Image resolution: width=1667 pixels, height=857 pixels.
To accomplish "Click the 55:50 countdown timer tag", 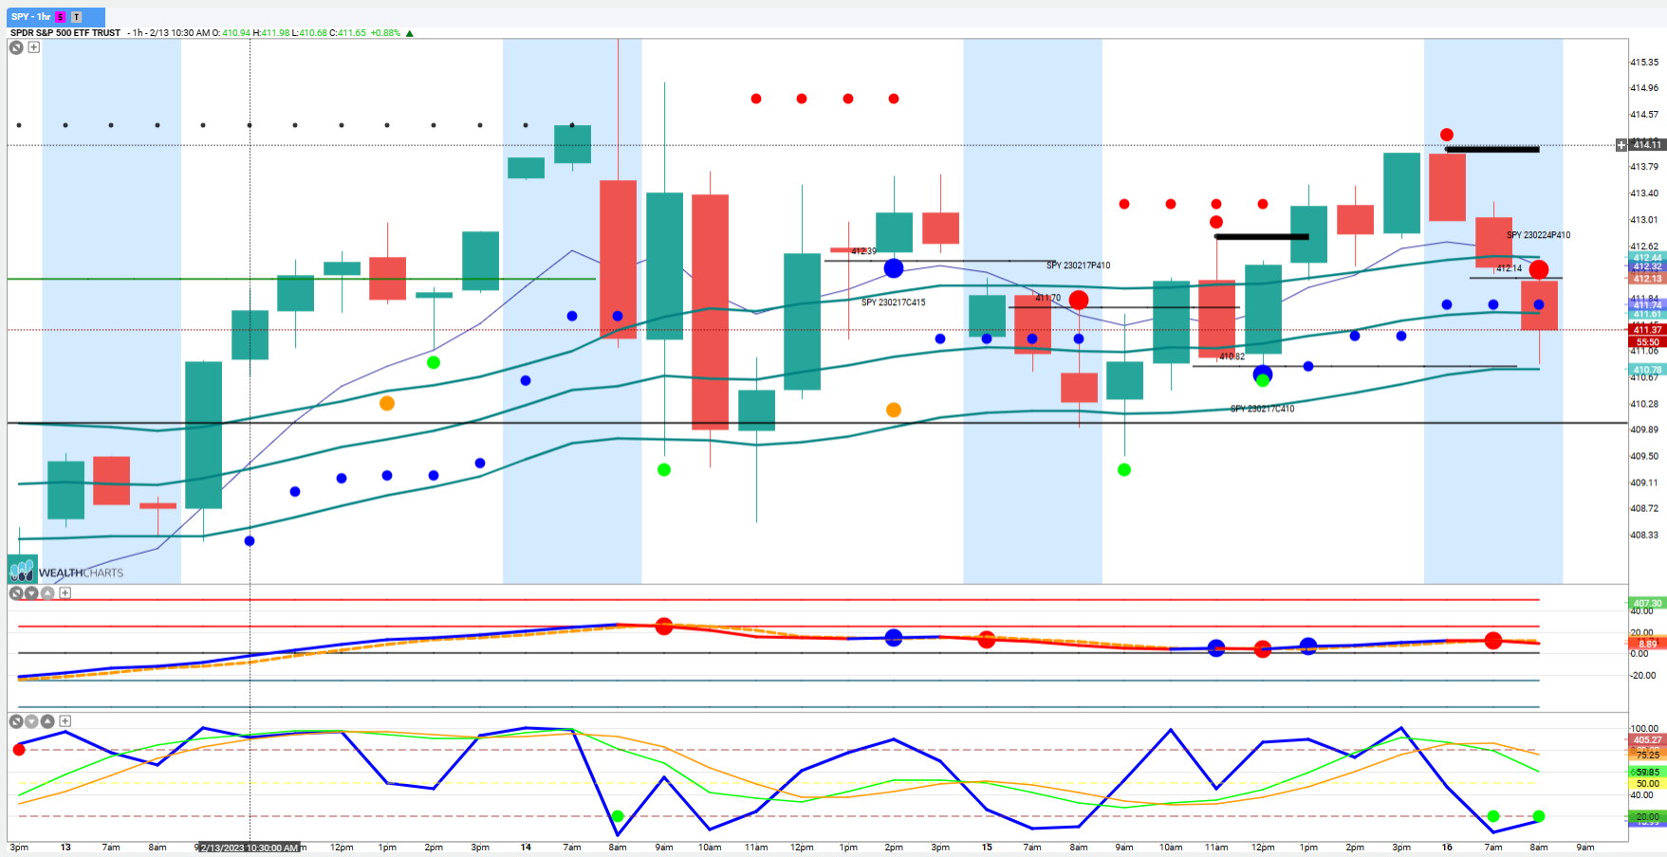I will (1647, 342).
